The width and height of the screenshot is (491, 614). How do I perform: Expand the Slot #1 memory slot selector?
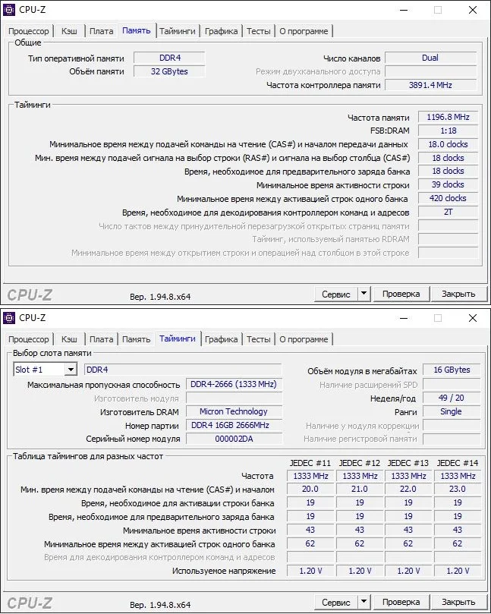(71, 370)
